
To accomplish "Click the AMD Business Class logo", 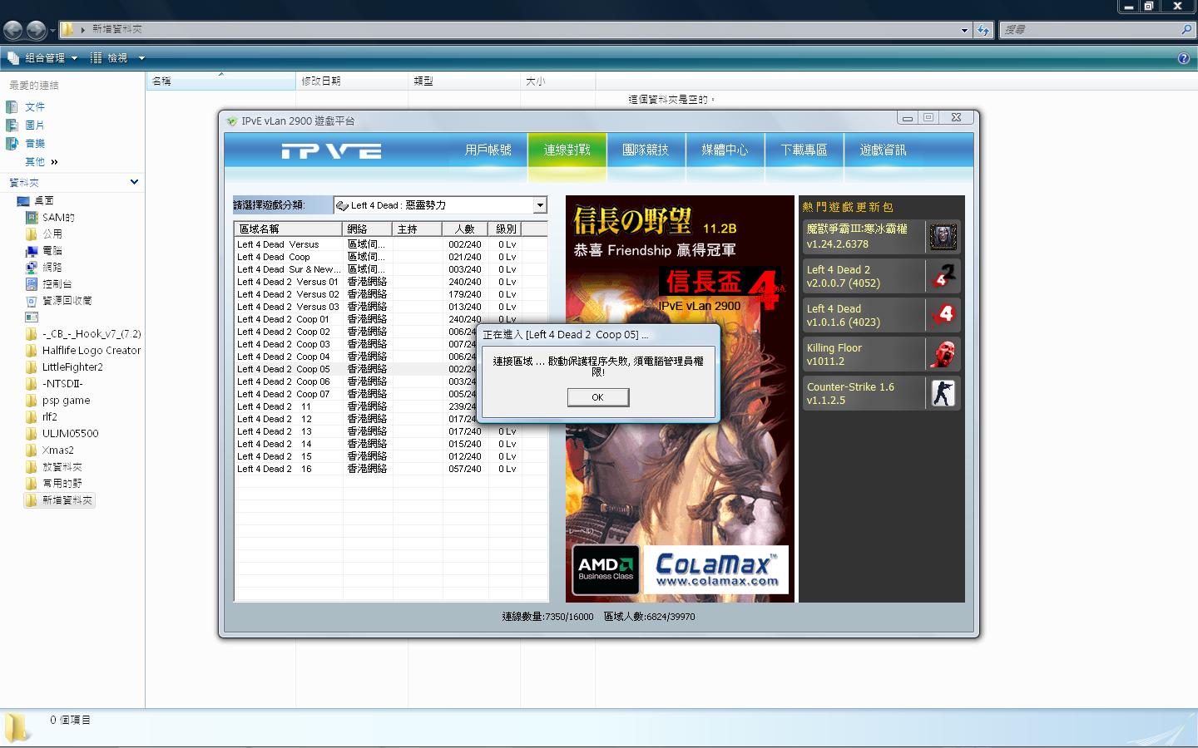I will (606, 568).
